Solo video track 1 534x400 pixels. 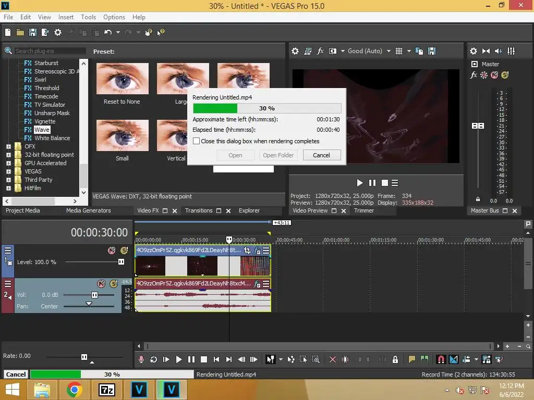[x=124, y=251]
